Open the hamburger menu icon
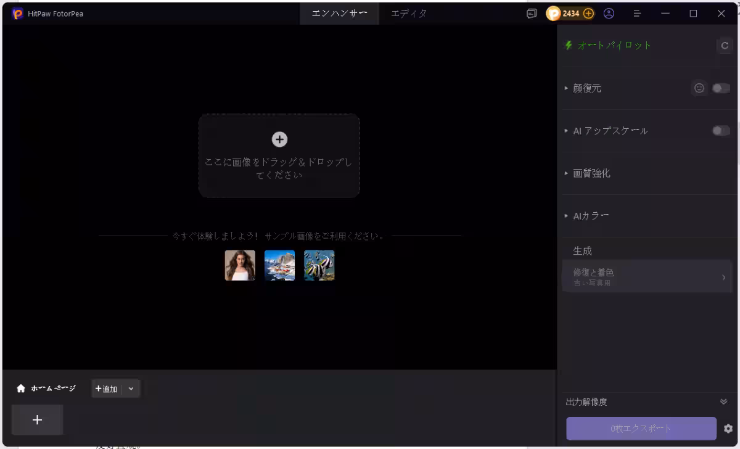 637,13
